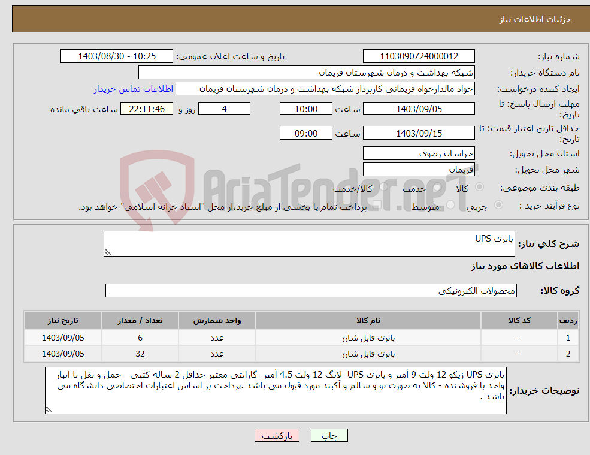The height and width of the screenshot is (455, 590).
Task: Click the response deadline date 1403/09/05 field
Action: [419, 109]
